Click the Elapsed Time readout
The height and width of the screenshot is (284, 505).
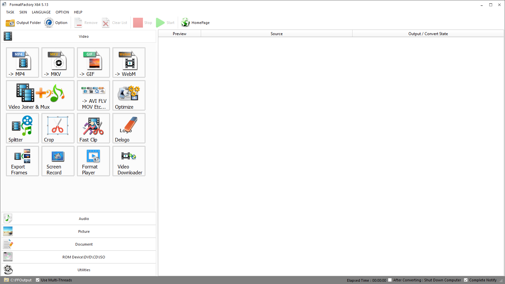click(366, 280)
